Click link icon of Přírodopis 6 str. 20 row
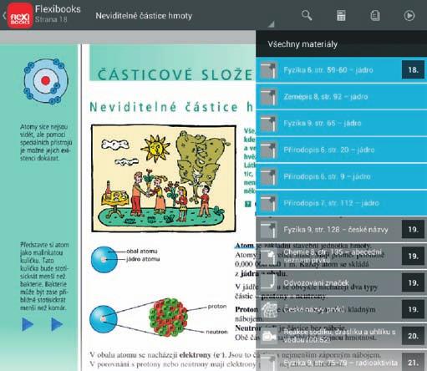The image size is (427, 371). click(x=268, y=150)
